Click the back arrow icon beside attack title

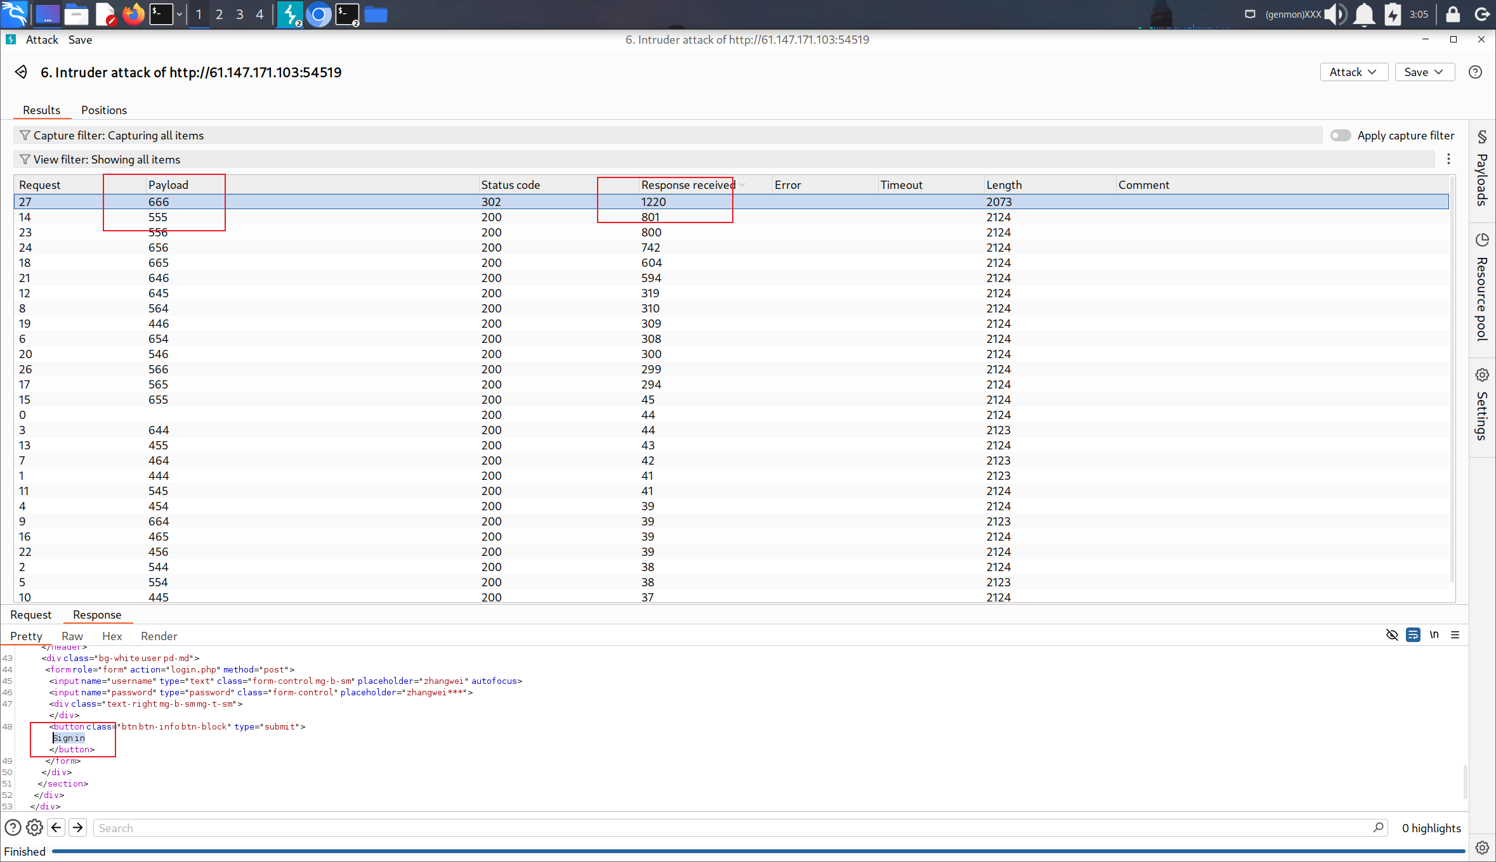[21, 72]
